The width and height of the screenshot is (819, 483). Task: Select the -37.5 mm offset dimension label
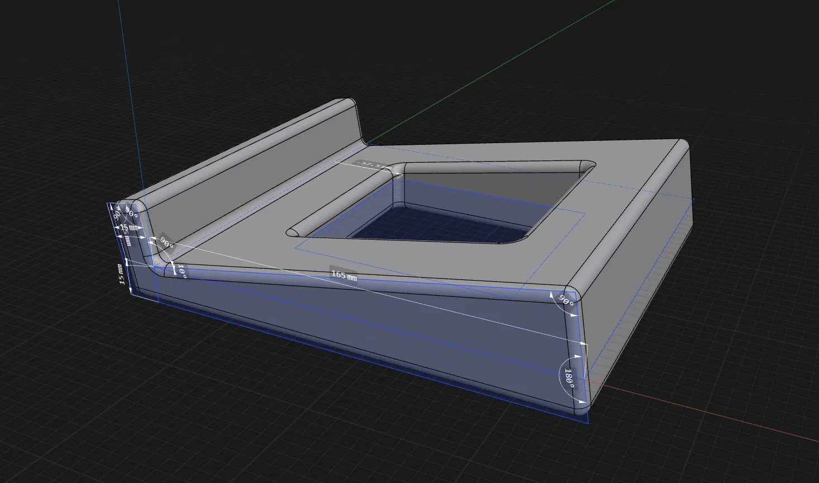coord(373,165)
